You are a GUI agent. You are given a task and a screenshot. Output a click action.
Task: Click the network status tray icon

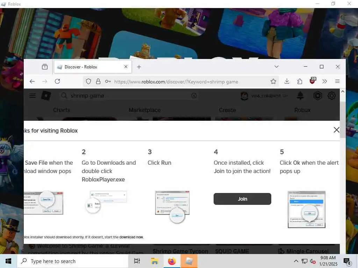click(305, 261)
